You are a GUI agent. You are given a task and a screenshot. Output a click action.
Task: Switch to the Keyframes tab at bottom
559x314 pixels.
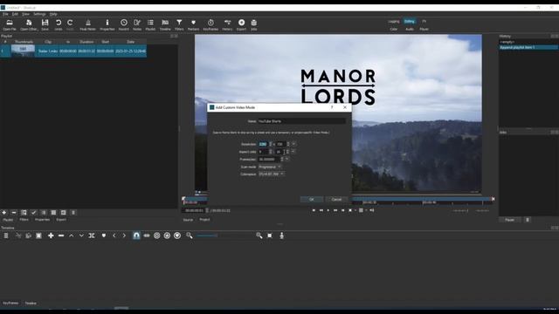point(10,303)
